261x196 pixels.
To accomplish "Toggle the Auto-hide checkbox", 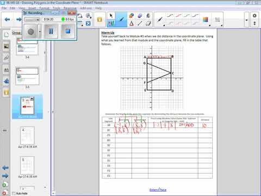I will (14, 193).
